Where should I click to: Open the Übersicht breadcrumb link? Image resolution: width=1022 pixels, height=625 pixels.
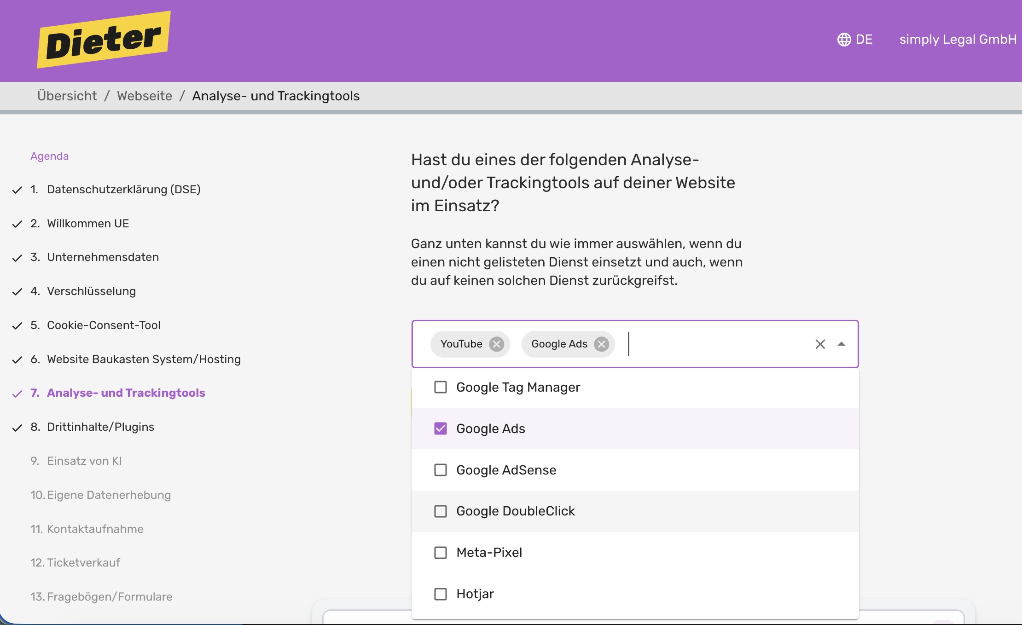(x=67, y=96)
